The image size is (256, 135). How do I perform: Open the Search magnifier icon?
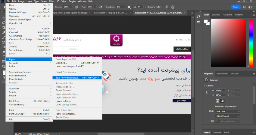245,7
